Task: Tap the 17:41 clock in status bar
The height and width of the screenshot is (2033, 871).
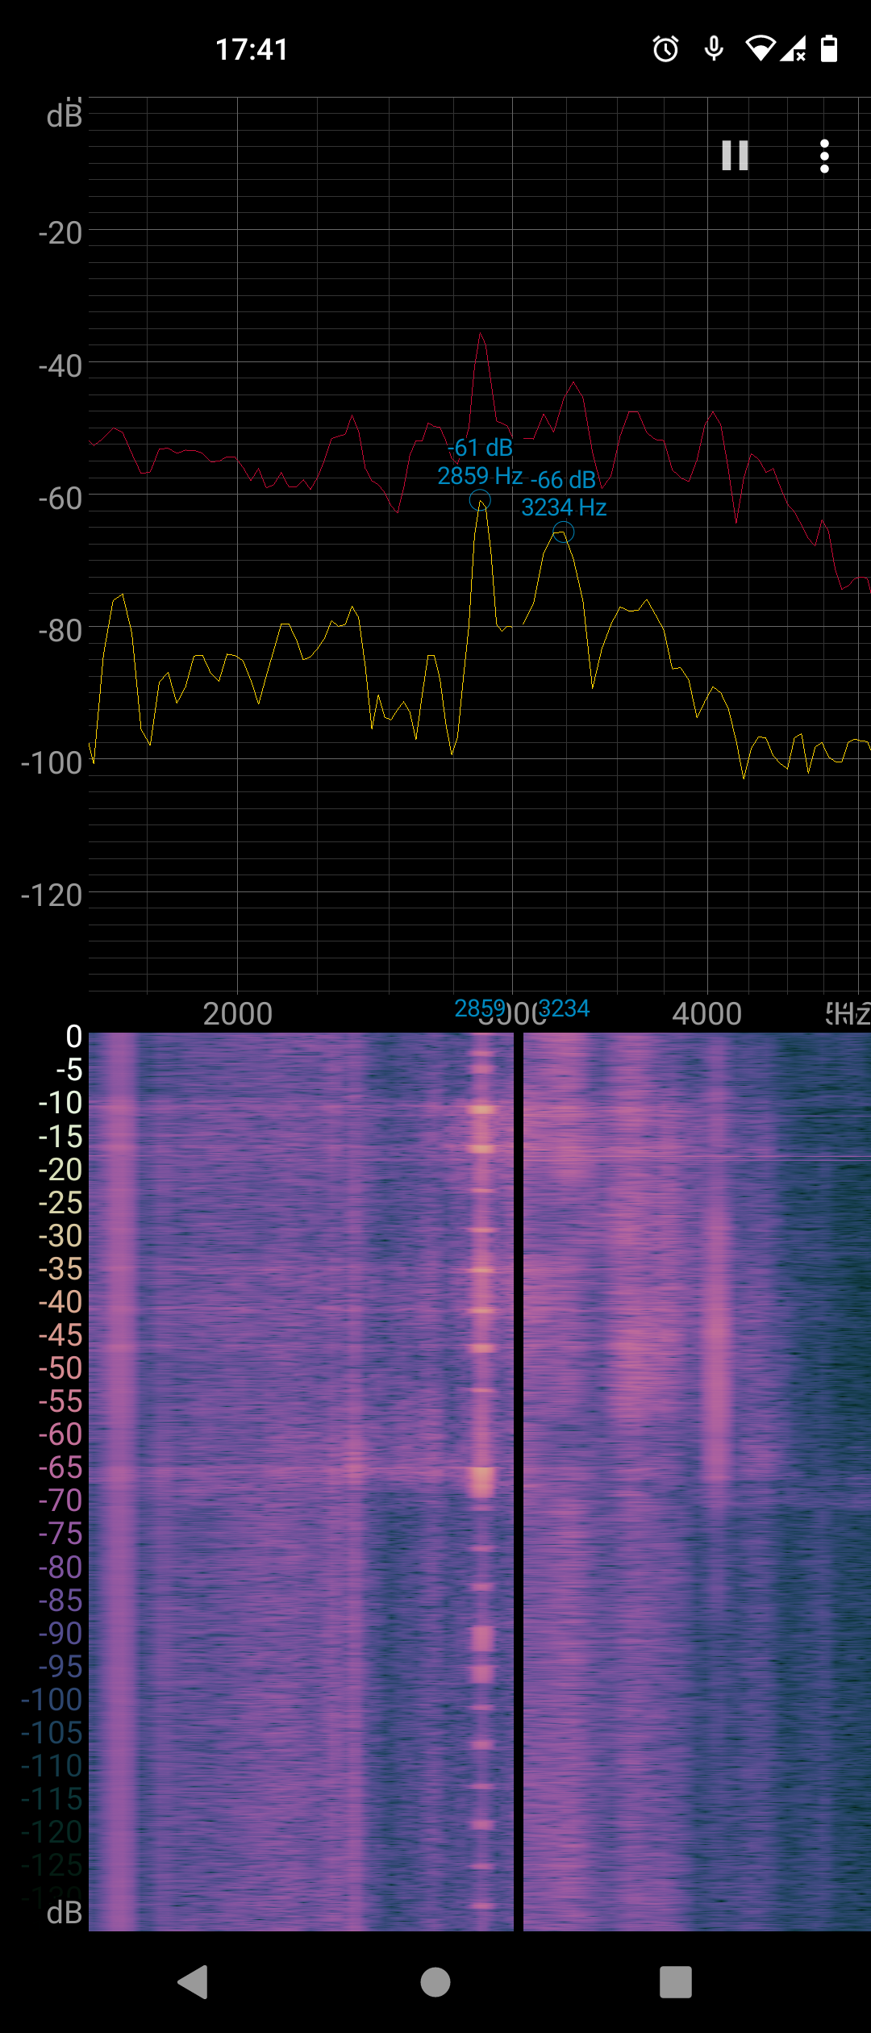Action: tap(252, 49)
